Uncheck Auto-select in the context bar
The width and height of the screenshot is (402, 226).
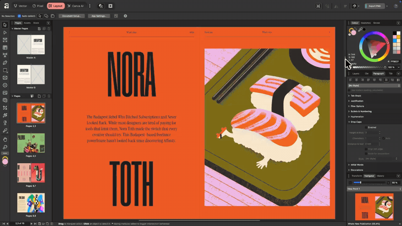pos(19,16)
